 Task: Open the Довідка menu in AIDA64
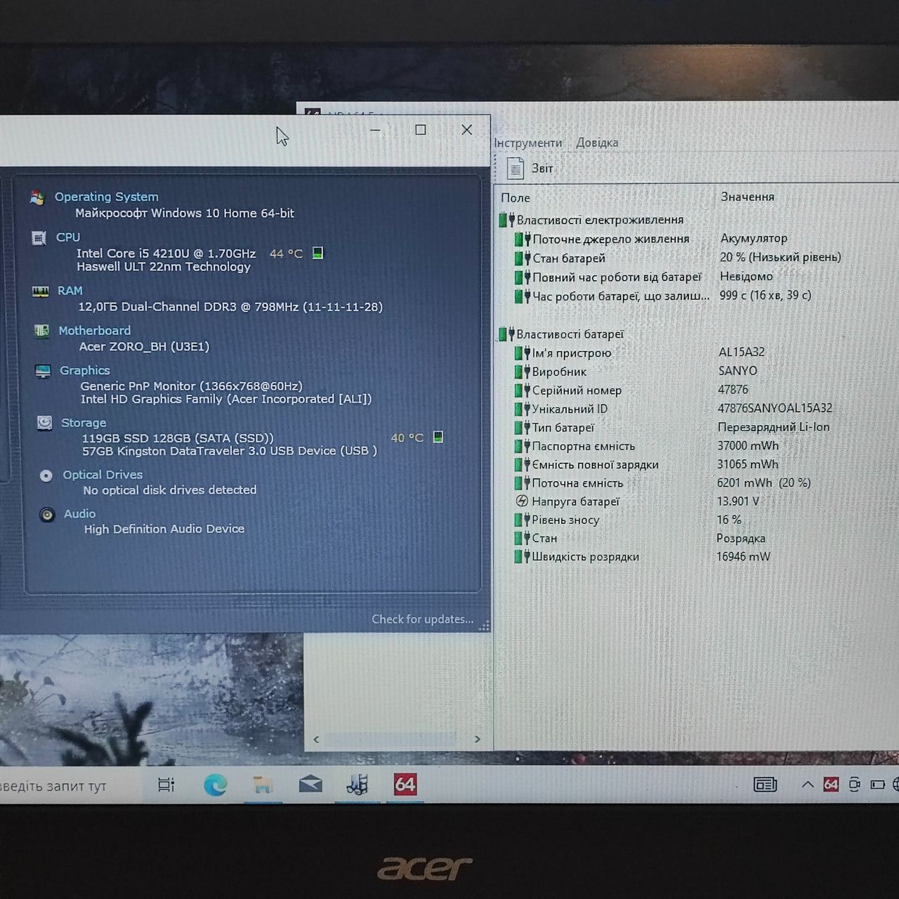pyautogui.click(x=597, y=143)
